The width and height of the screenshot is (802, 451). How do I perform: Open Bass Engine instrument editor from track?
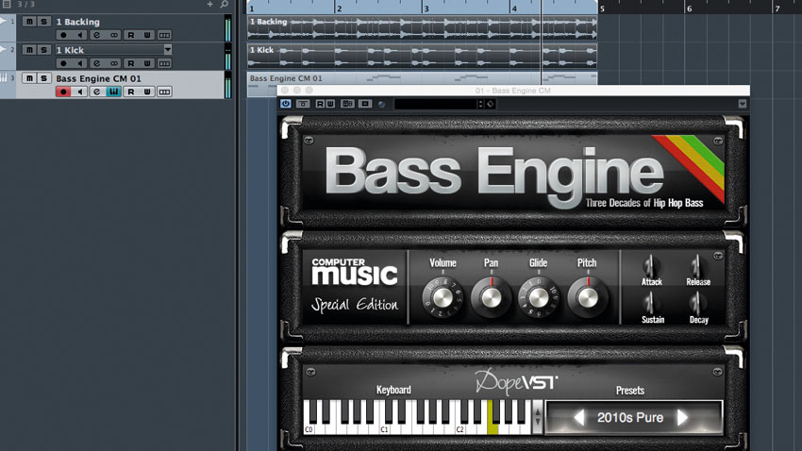(113, 92)
